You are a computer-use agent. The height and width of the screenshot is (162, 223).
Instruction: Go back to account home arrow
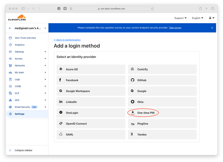tap(10, 28)
